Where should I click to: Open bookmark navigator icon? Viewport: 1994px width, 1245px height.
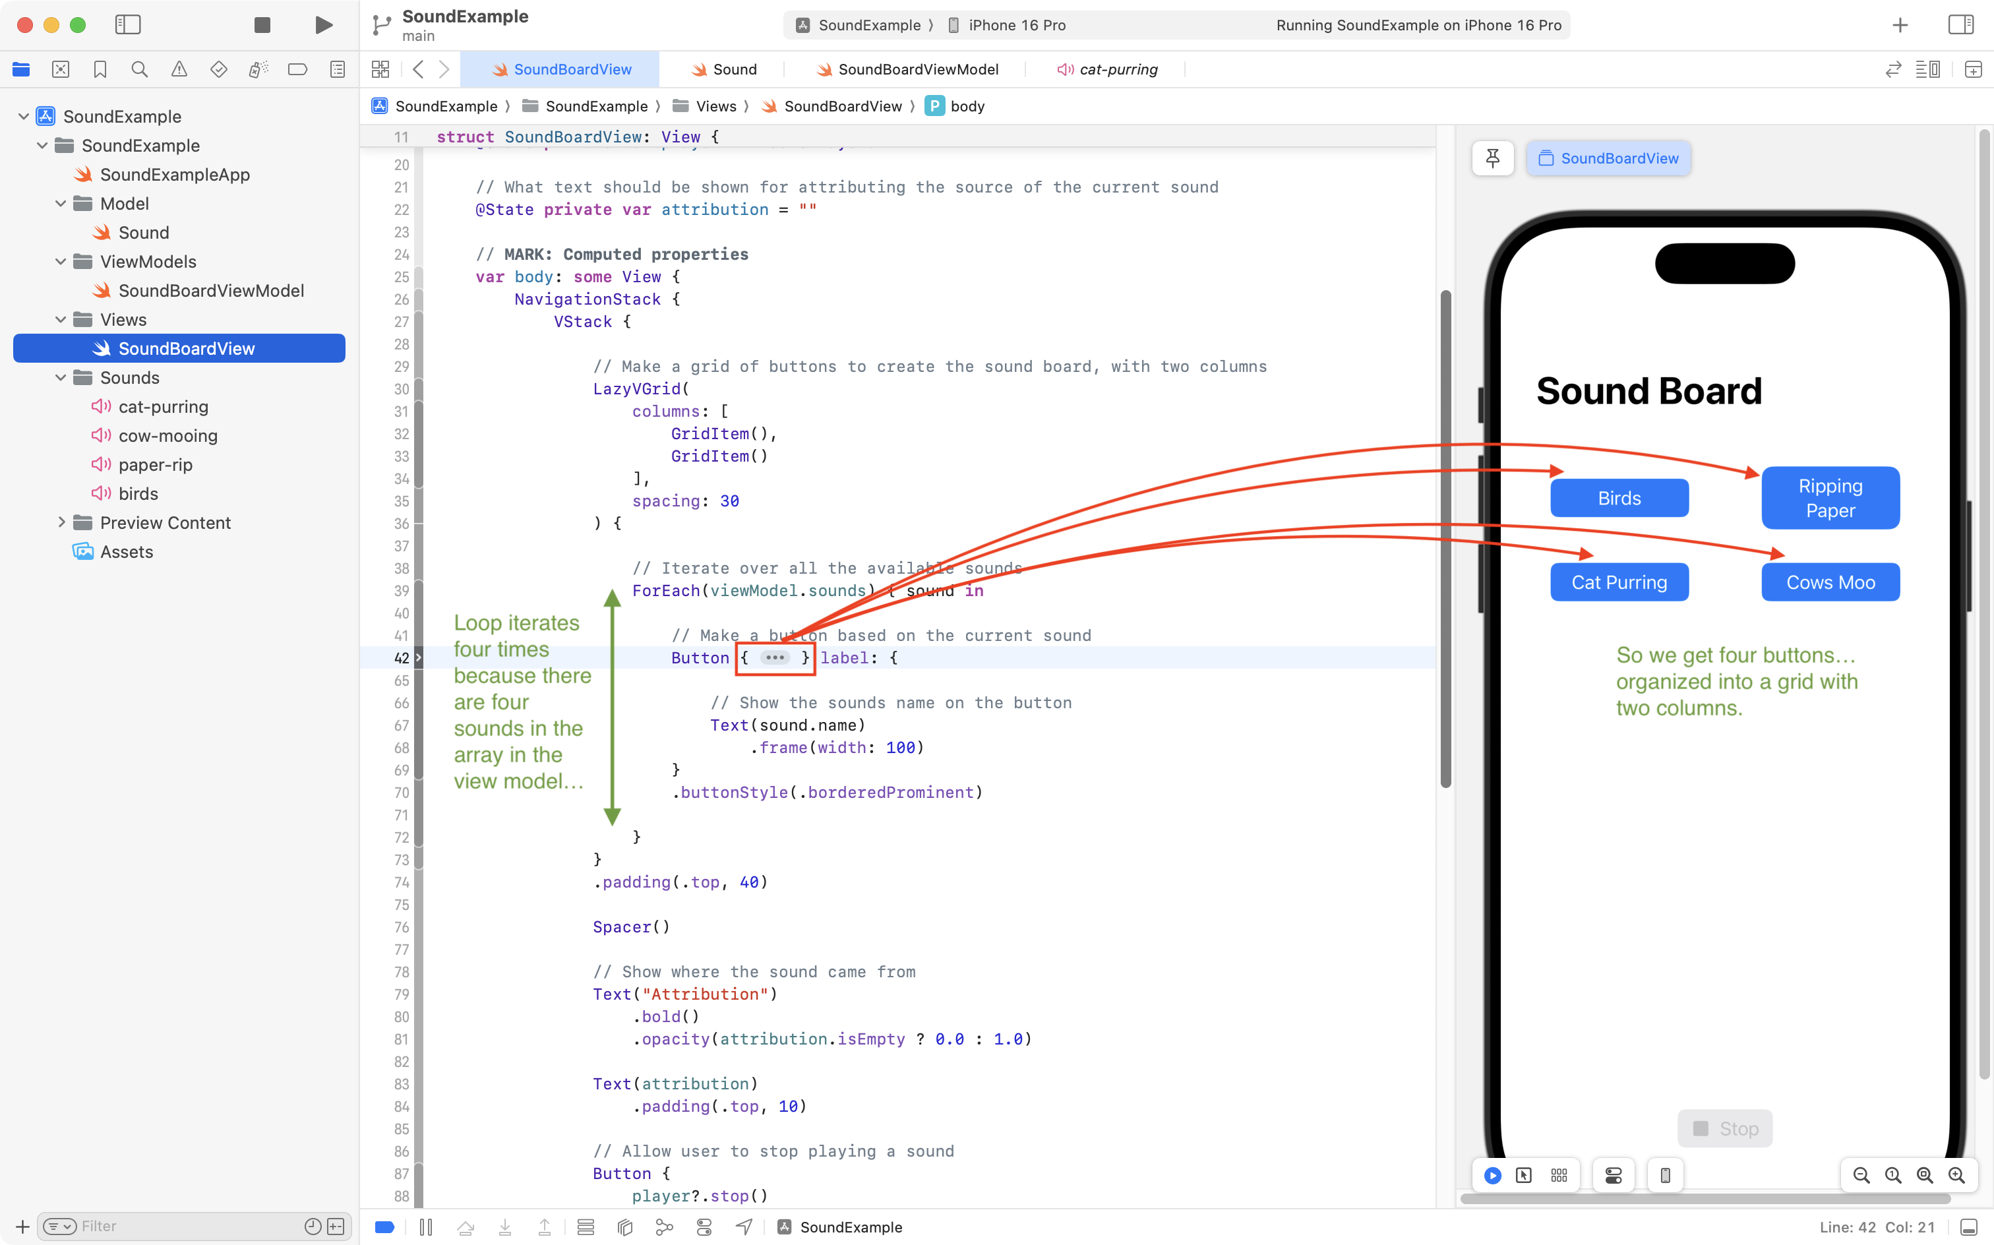pyautogui.click(x=100, y=70)
